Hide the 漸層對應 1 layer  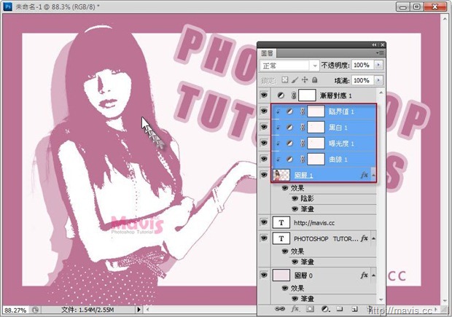[264, 95]
